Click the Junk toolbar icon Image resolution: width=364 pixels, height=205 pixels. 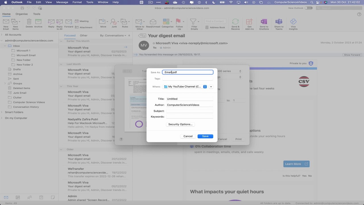point(114,22)
